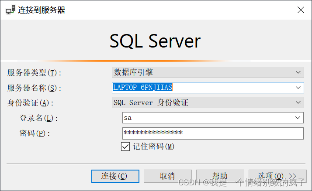Click the 登录名(L) label
This screenshot has height=191, width=312.
(38, 118)
